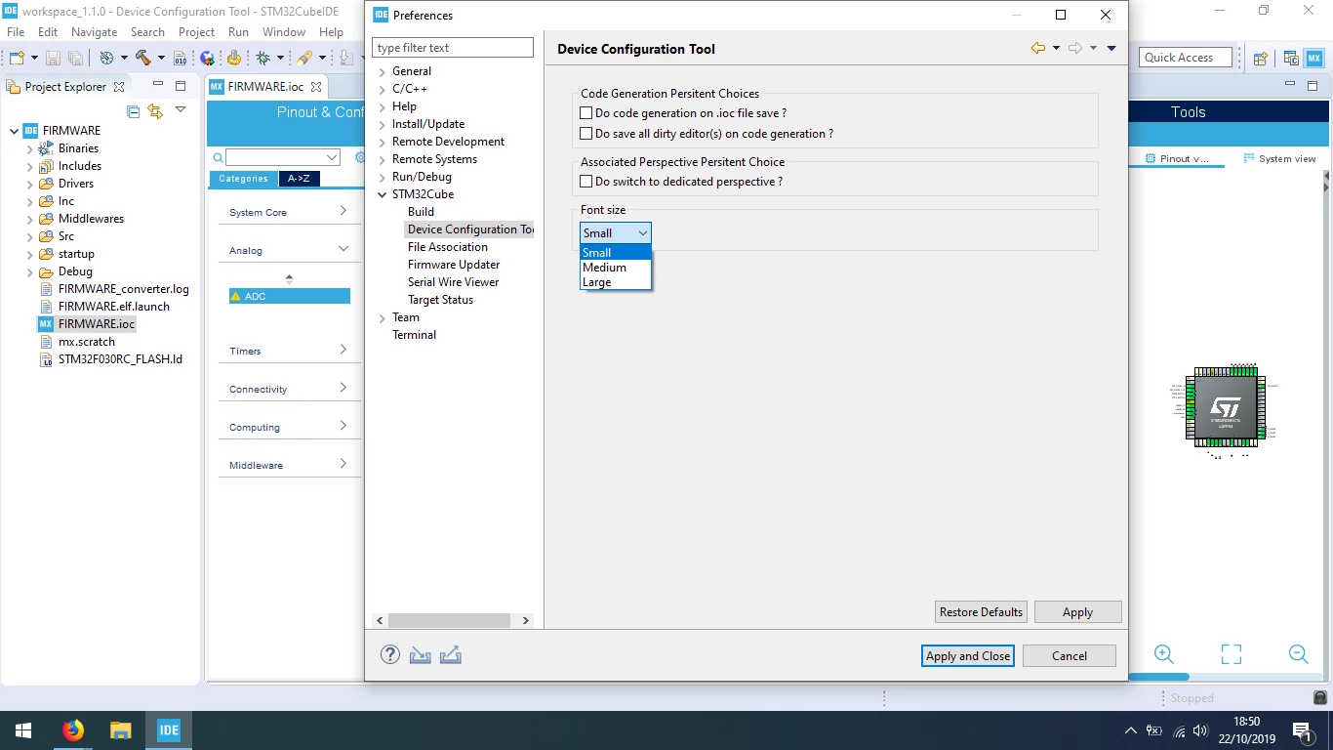Viewport: 1333px width, 750px height.
Task: Click the Help question mark in Preferences
Action: click(x=390, y=655)
